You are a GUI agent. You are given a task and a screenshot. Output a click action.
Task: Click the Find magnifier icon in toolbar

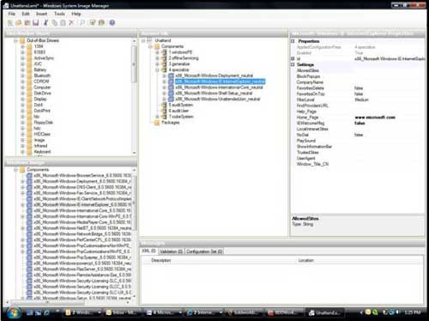click(82, 23)
